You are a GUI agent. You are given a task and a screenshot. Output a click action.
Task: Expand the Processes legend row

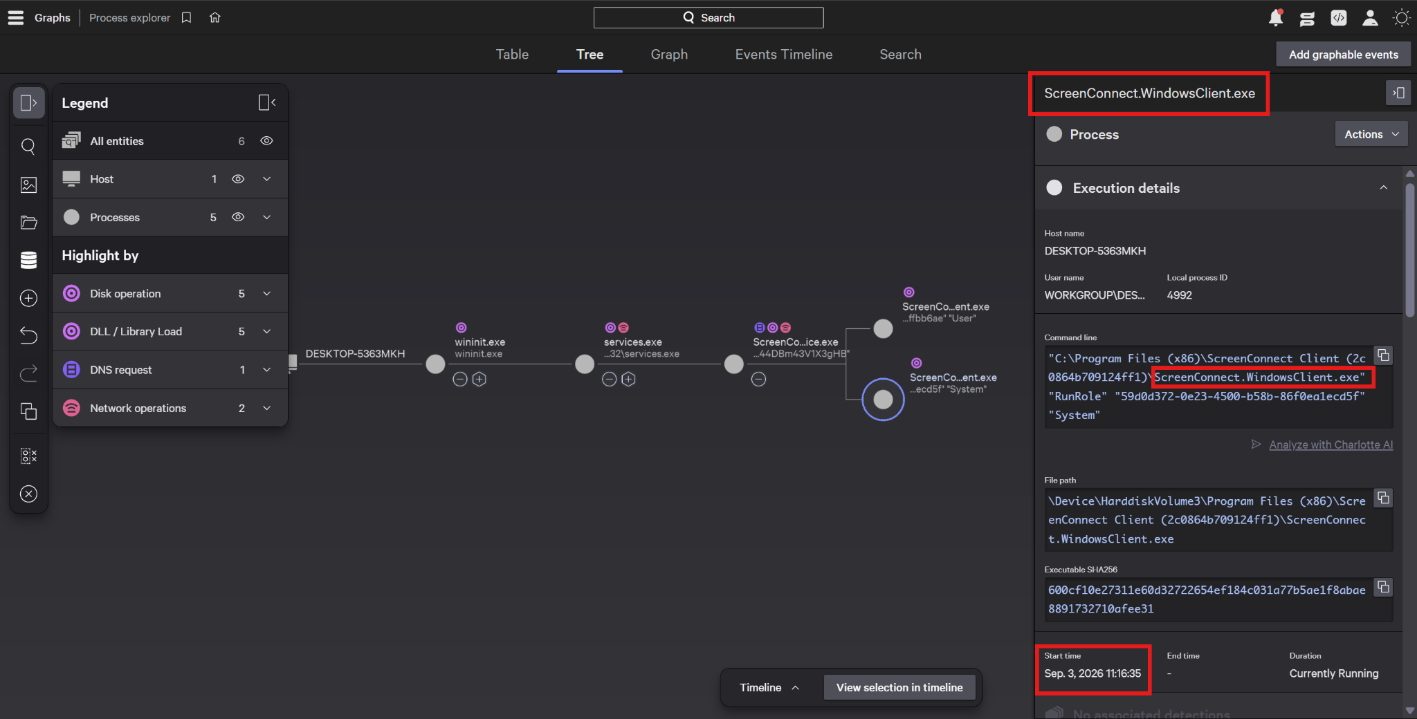coord(266,217)
